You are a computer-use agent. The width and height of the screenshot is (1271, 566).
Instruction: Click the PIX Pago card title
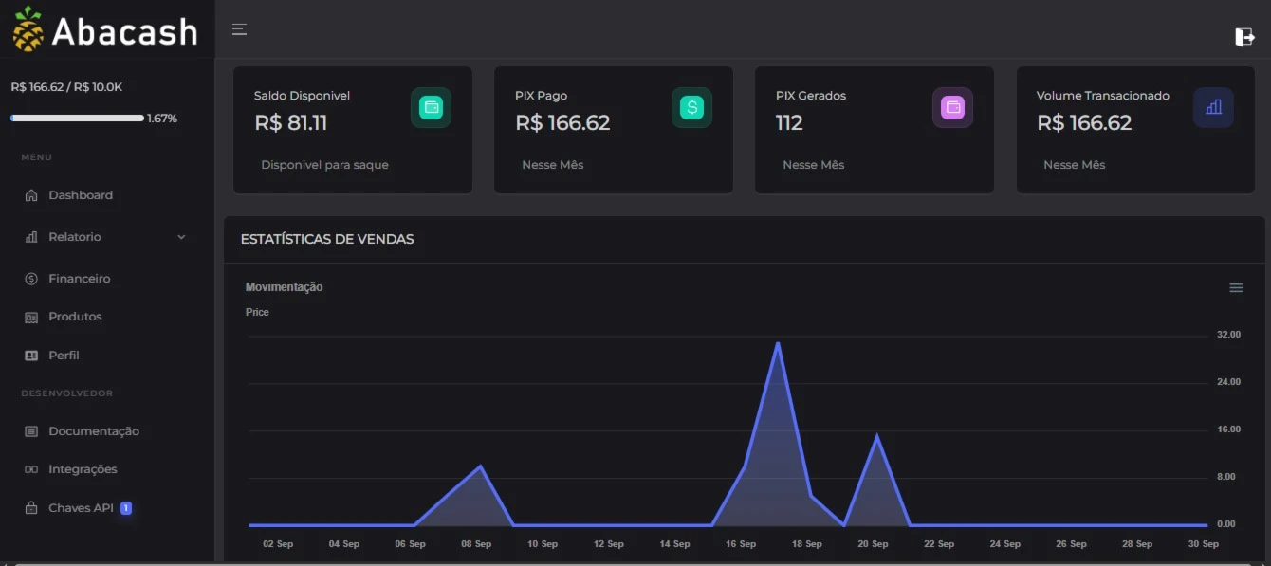(541, 96)
